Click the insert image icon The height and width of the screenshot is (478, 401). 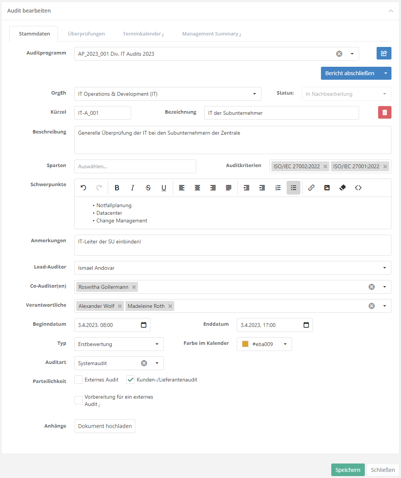point(327,188)
